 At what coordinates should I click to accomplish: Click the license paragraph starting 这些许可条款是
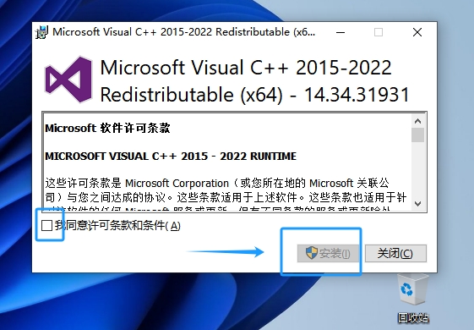pos(226,195)
